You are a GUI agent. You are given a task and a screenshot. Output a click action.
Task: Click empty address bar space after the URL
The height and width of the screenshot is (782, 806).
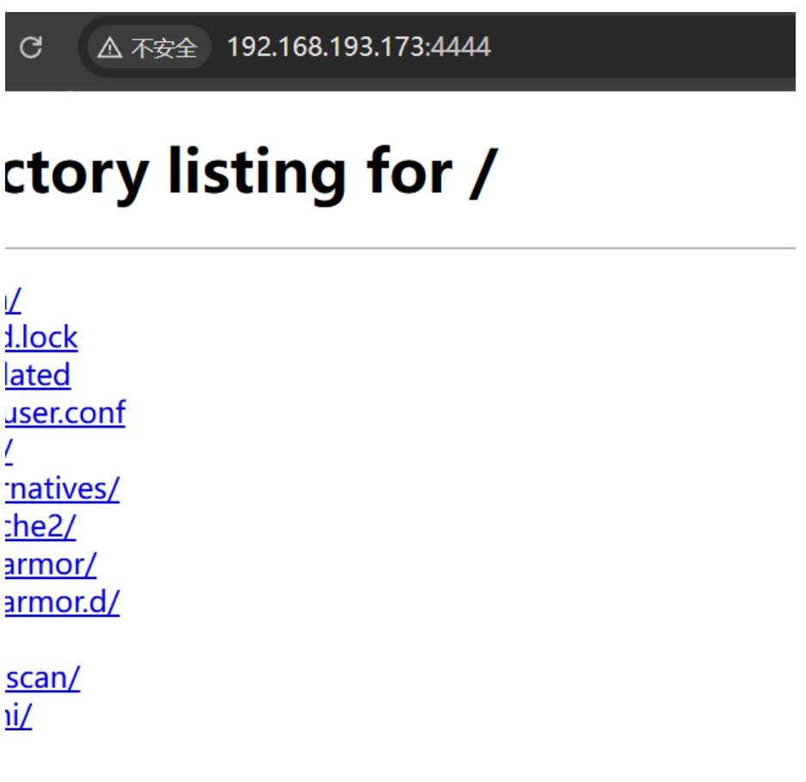click(x=643, y=47)
